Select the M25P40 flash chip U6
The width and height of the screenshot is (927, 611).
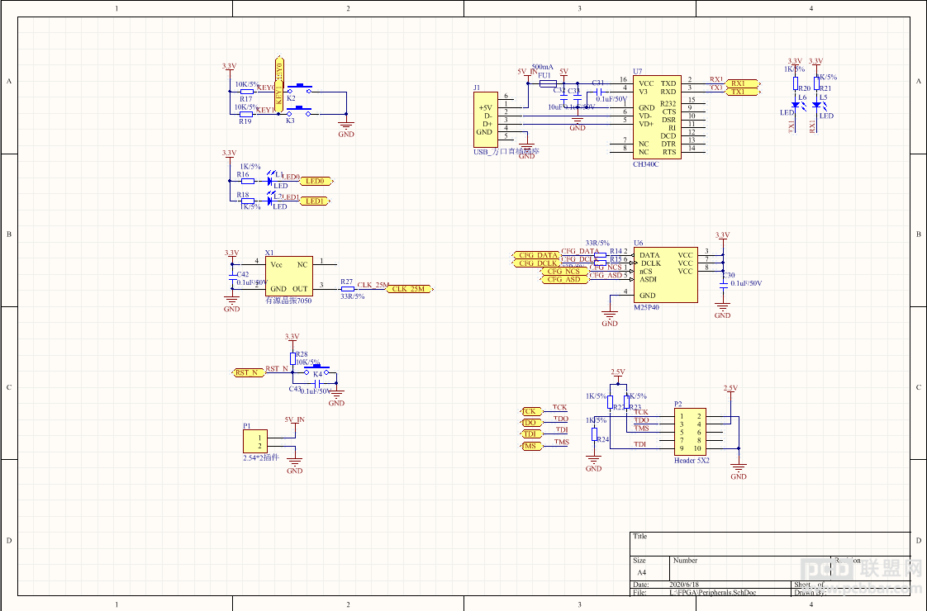666,275
